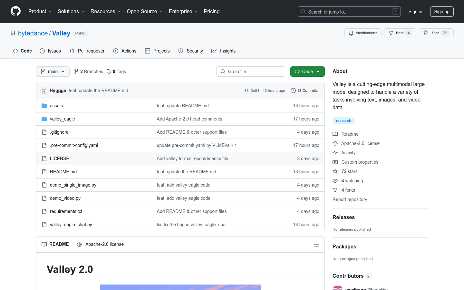
Task: Expand the Enterprise menu
Action: 183,11
